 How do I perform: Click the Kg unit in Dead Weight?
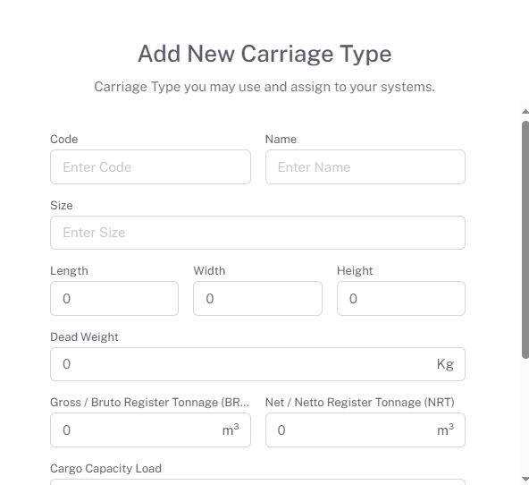445,364
